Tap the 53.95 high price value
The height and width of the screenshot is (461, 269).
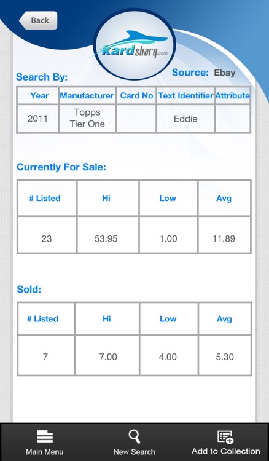(x=106, y=238)
